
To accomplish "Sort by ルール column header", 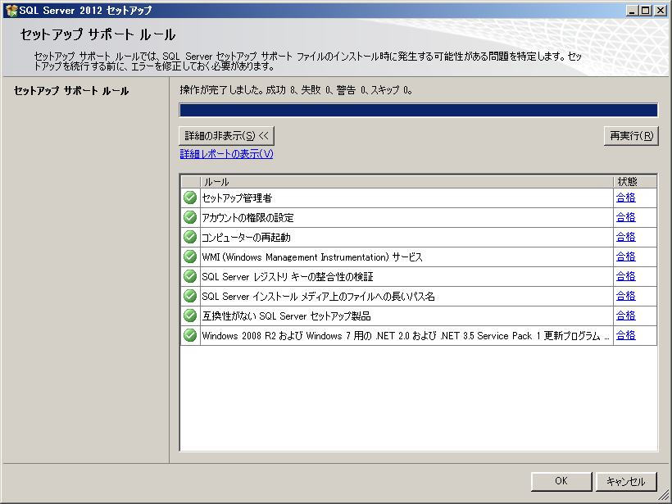I will (406, 181).
